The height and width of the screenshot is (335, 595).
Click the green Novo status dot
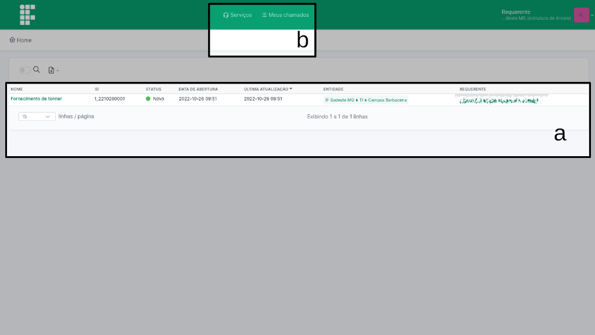(x=148, y=99)
